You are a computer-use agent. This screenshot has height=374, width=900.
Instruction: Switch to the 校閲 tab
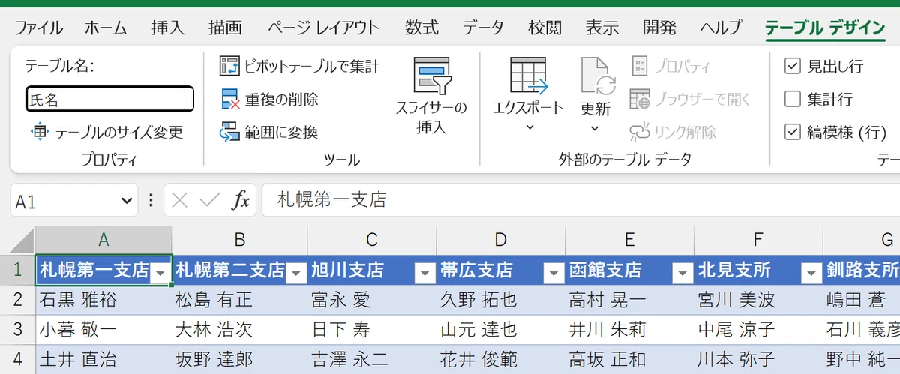(544, 28)
